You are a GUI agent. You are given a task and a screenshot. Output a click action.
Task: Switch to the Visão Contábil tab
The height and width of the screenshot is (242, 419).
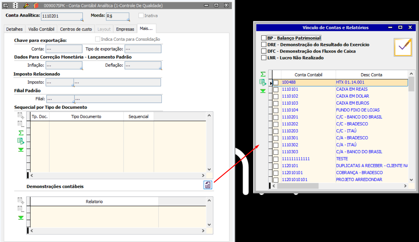[x=41, y=29]
